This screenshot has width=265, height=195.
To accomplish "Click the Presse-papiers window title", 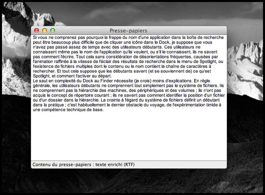I will (x=128, y=31).
